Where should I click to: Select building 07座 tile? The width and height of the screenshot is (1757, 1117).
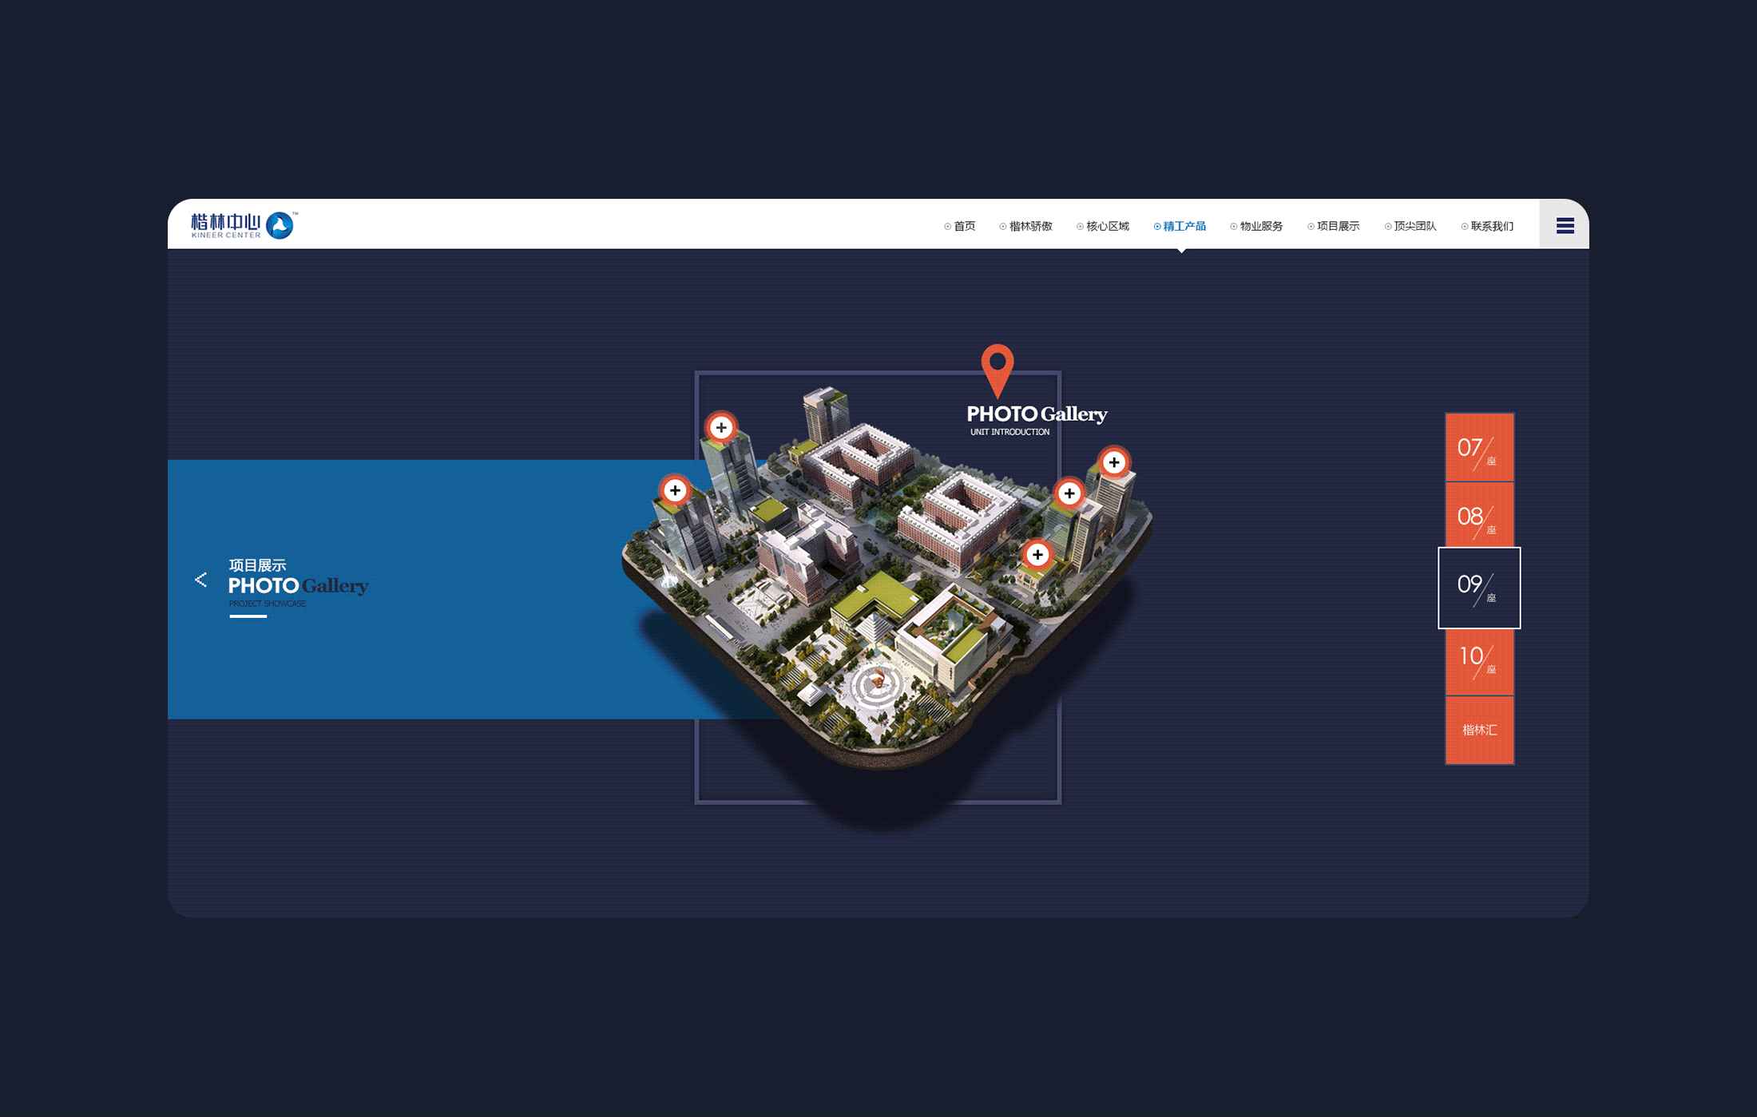[x=1479, y=448]
